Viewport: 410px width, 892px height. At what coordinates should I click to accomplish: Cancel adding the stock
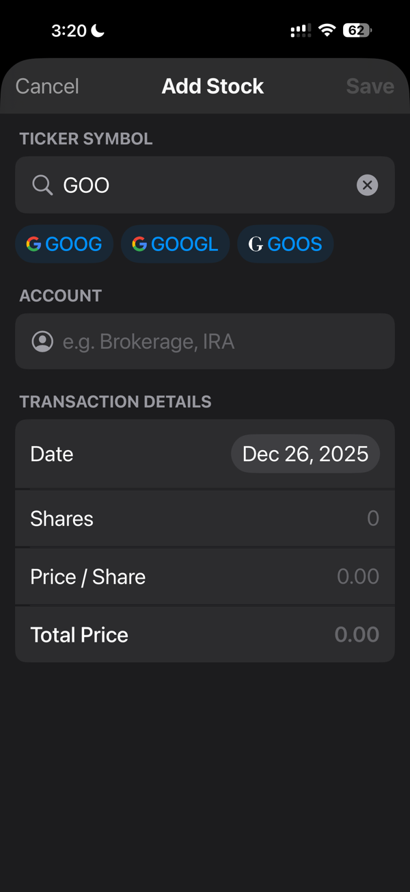click(x=46, y=86)
